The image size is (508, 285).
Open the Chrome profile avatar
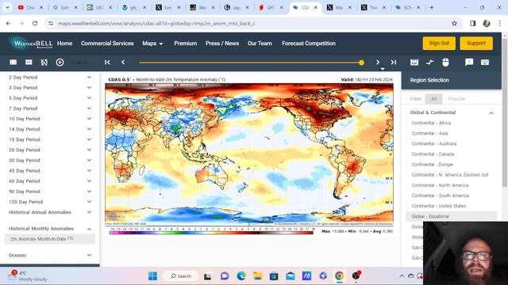(x=487, y=23)
